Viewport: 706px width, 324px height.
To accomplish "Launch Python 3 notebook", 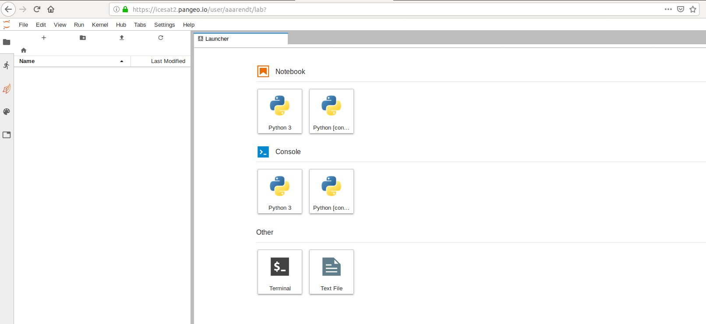I will tap(280, 111).
